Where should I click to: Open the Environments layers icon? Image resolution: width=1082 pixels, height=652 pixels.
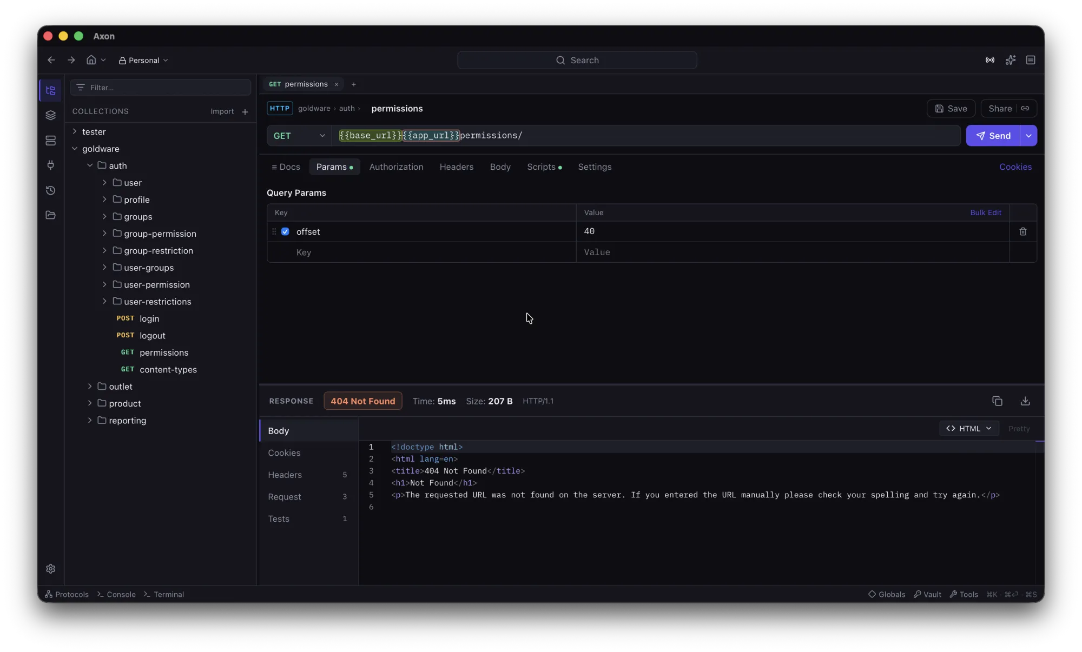pos(50,115)
